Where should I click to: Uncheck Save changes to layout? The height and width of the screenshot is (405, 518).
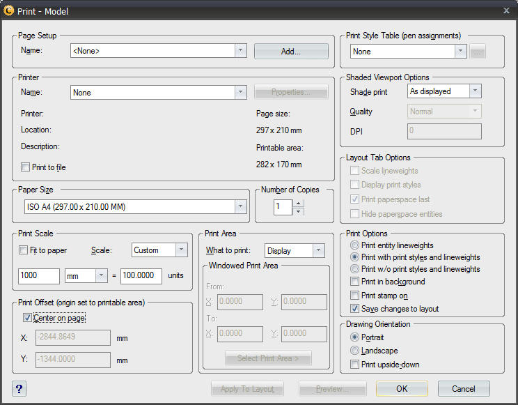tap(354, 309)
